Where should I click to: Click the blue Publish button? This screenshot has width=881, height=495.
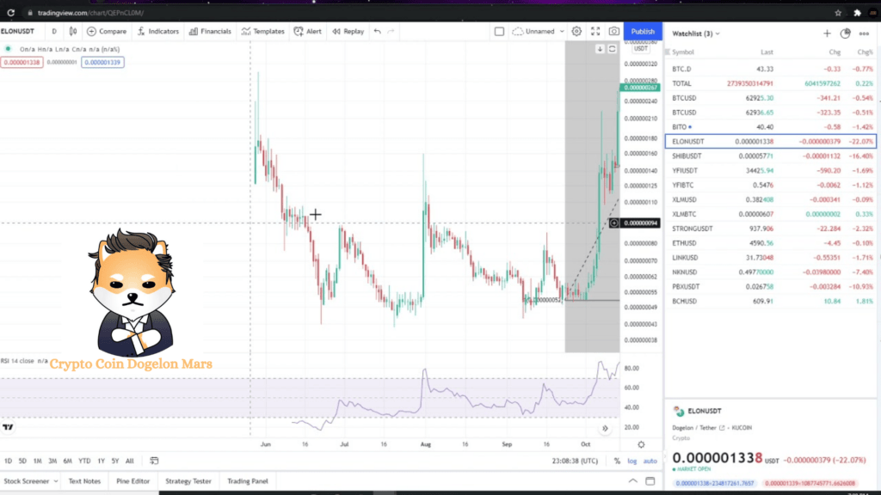pos(643,32)
